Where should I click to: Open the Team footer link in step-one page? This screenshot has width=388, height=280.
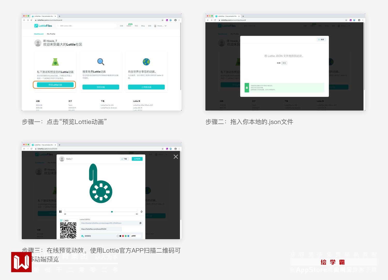(70, 105)
